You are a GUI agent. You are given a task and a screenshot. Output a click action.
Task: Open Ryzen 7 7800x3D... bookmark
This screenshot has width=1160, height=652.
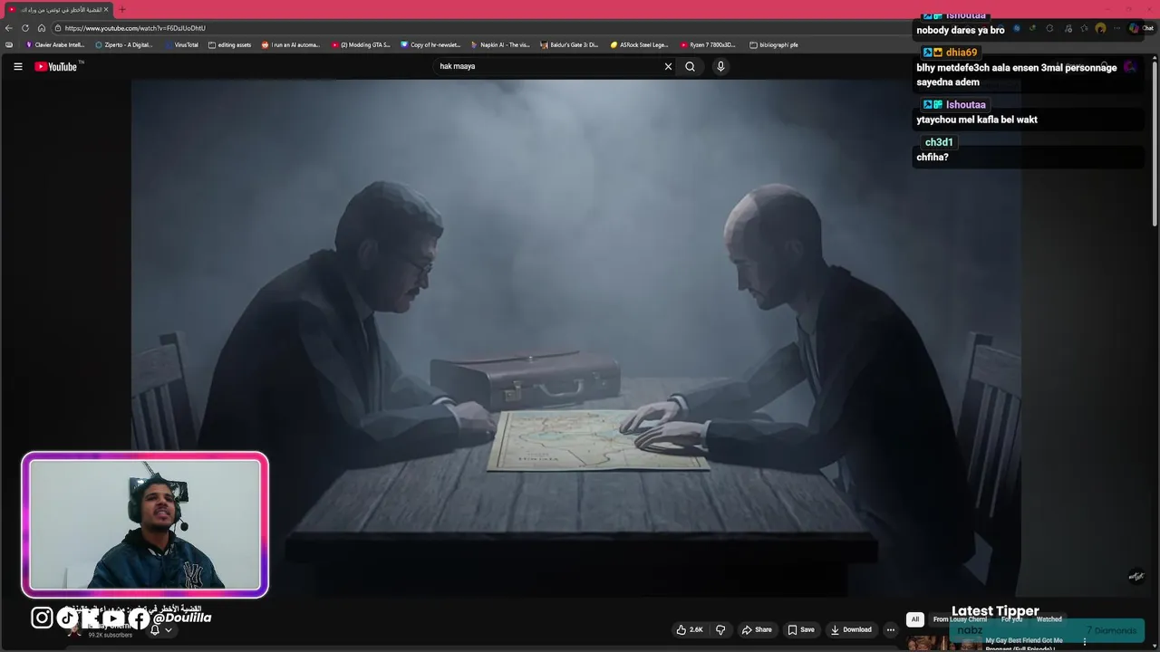coord(709,44)
